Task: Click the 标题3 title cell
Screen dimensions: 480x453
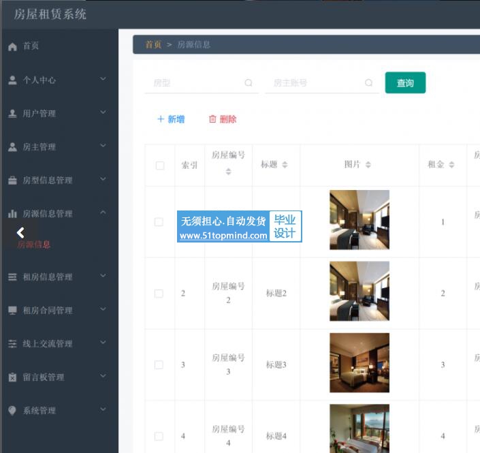Action: [276, 365]
